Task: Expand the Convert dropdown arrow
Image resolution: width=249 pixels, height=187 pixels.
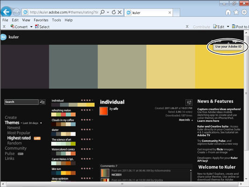Action: click(x=31, y=27)
